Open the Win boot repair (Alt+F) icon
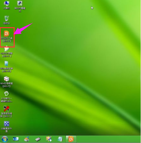The width and height of the screenshot is (141, 143). tap(7, 82)
